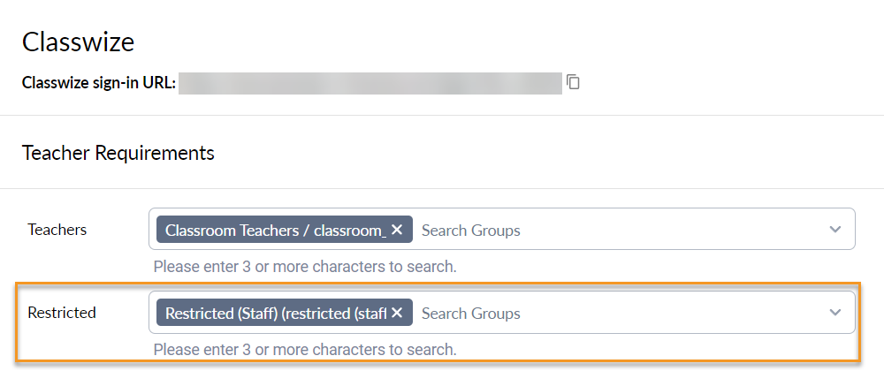Click the 'Classwize sign-in URL:' label
Image resolution: width=884 pixels, height=371 pixels.
tap(99, 83)
